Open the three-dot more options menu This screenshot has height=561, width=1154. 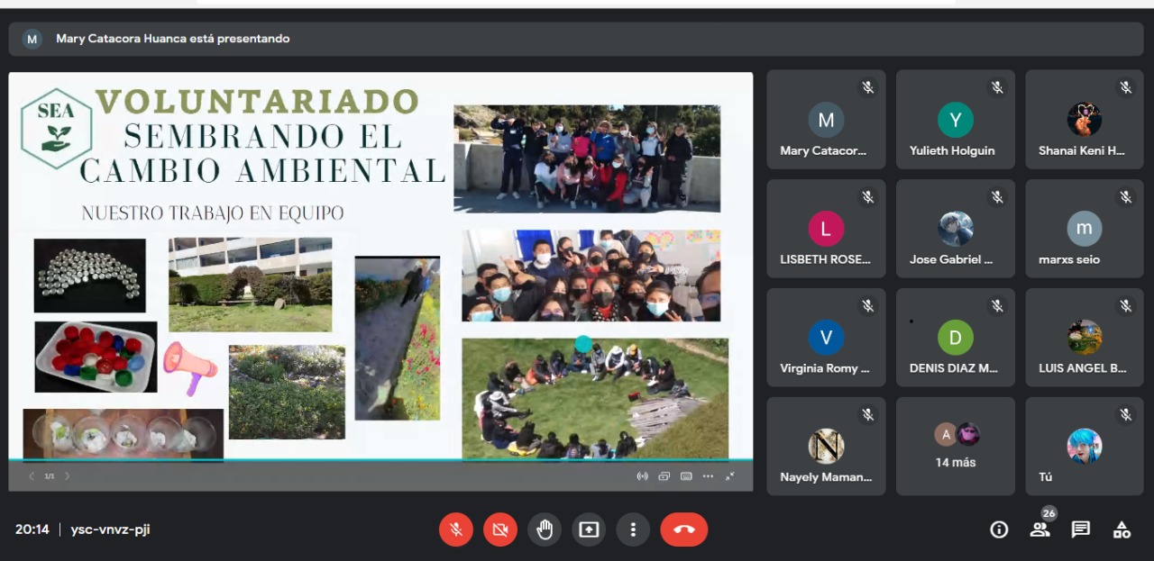(633, 529)
